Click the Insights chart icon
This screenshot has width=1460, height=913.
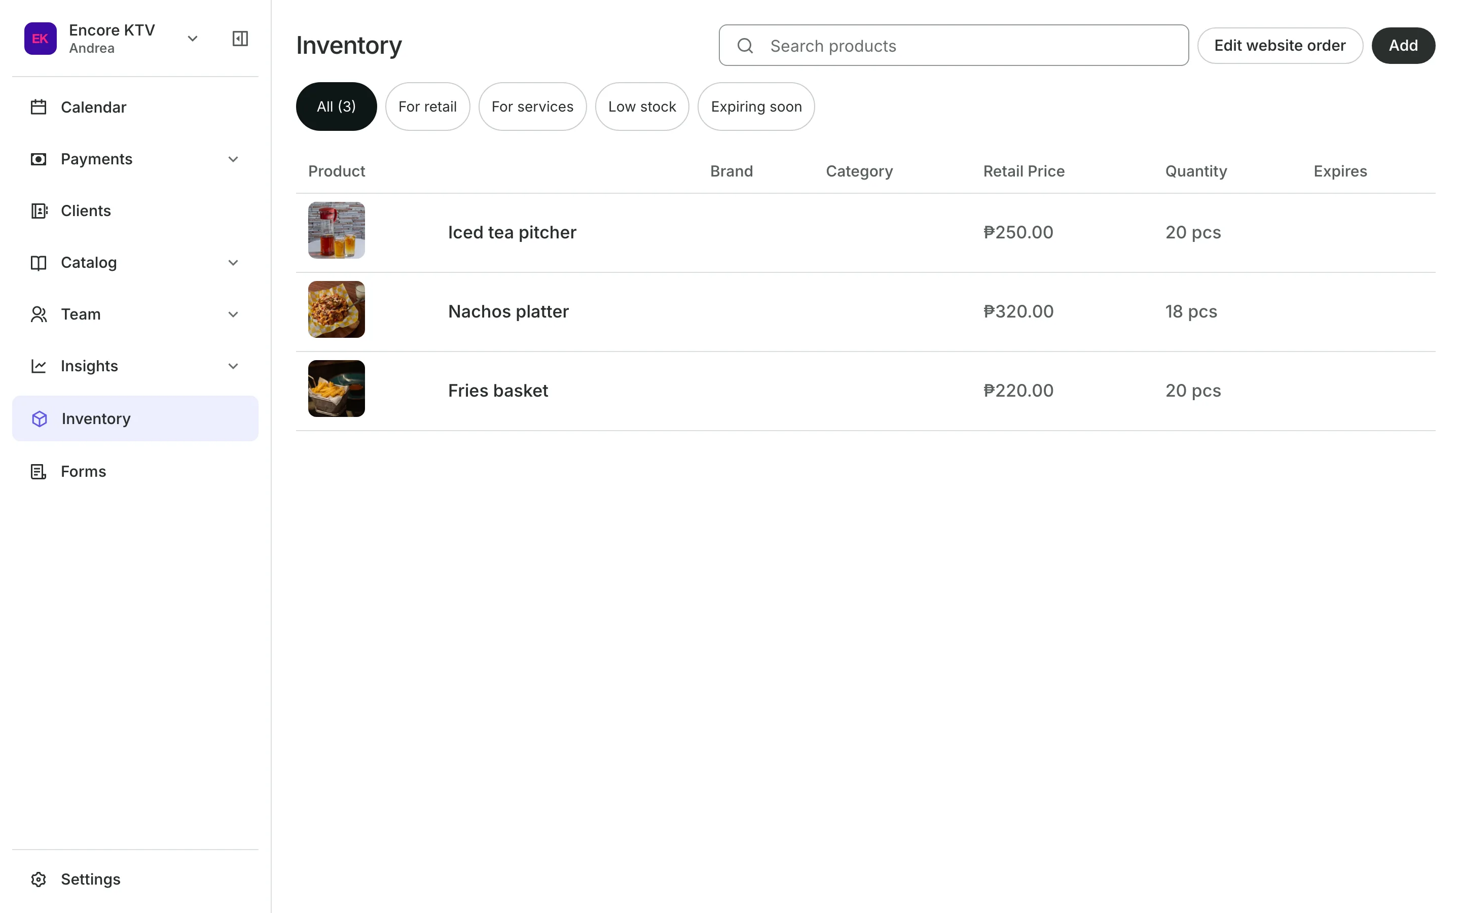[39, 366]
